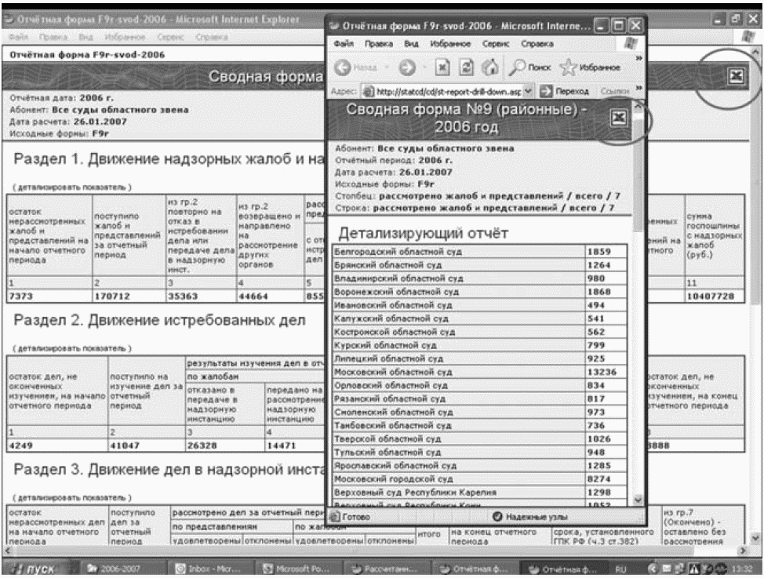
Task: Click main window horizontal scrollbar right arrow
Action: [x=743, y=551]
